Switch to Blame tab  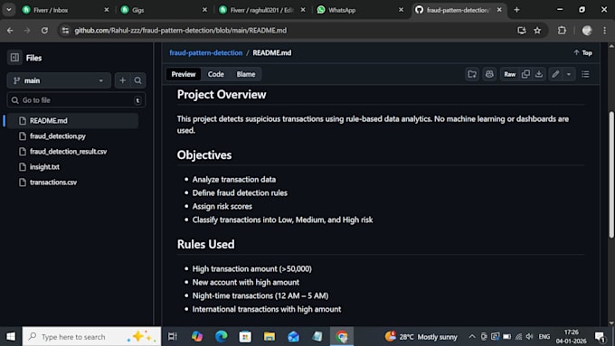click(245, 74)
